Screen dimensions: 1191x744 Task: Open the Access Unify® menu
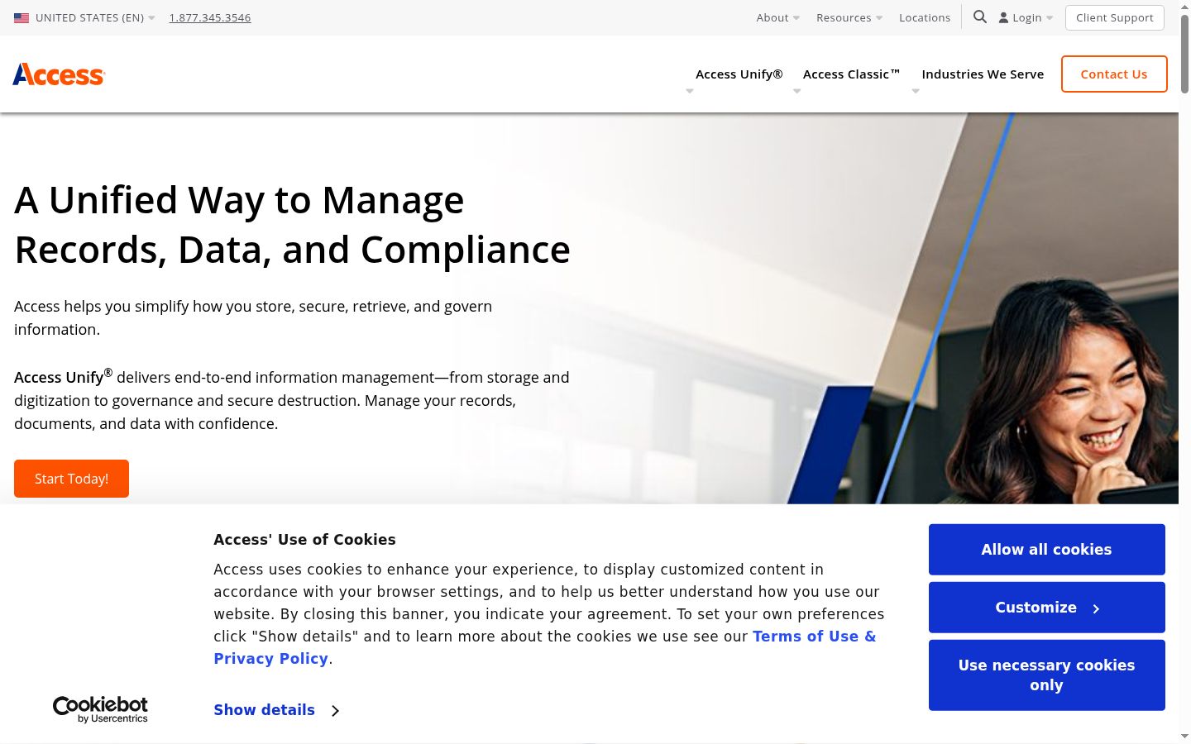click(739, 74)
